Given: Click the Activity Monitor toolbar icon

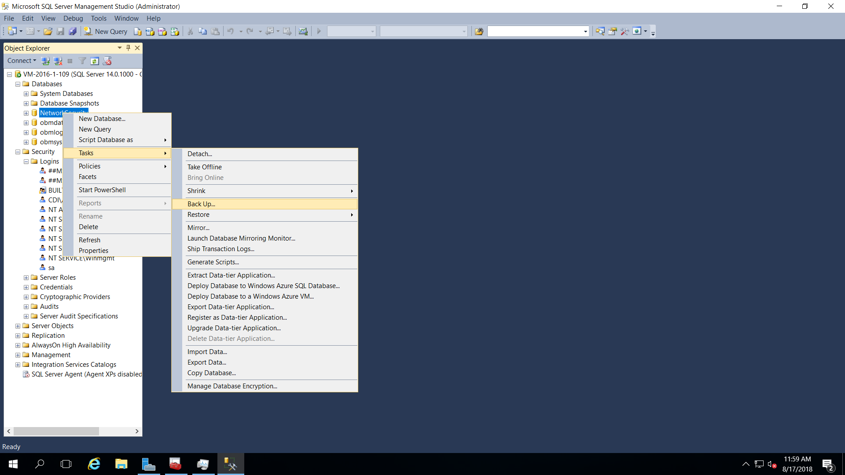Looking at the screenshot, I should pyautogui.click(x=303, y=31).
